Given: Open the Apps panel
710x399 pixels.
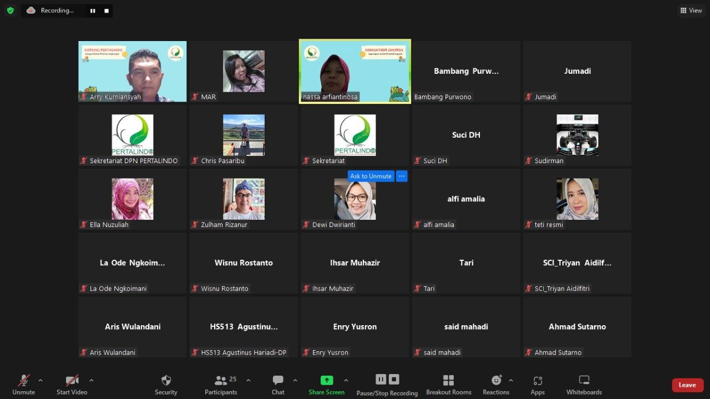Looking at the screenshot, I should [537, 385].
